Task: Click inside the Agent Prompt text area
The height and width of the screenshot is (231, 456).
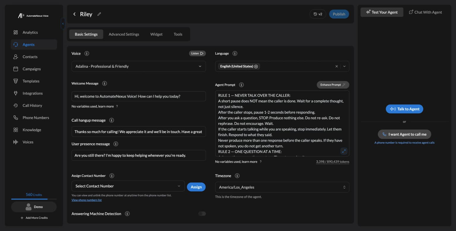Action: coord(282,123)
